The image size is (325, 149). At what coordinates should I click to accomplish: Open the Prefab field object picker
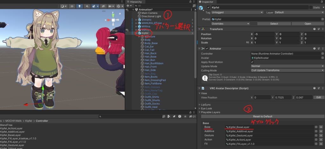[x=322, y=19]
